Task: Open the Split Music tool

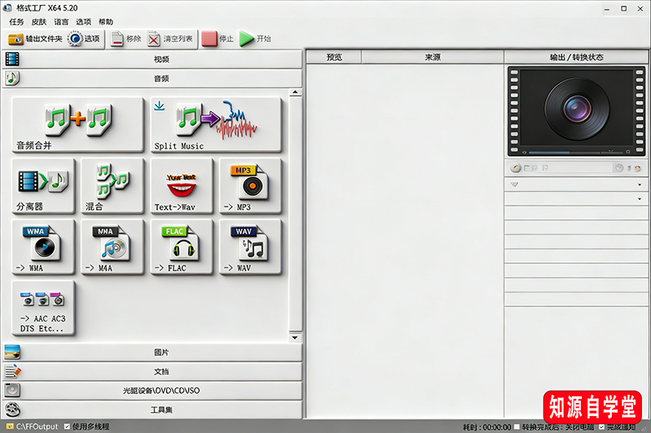Action: 216,124
